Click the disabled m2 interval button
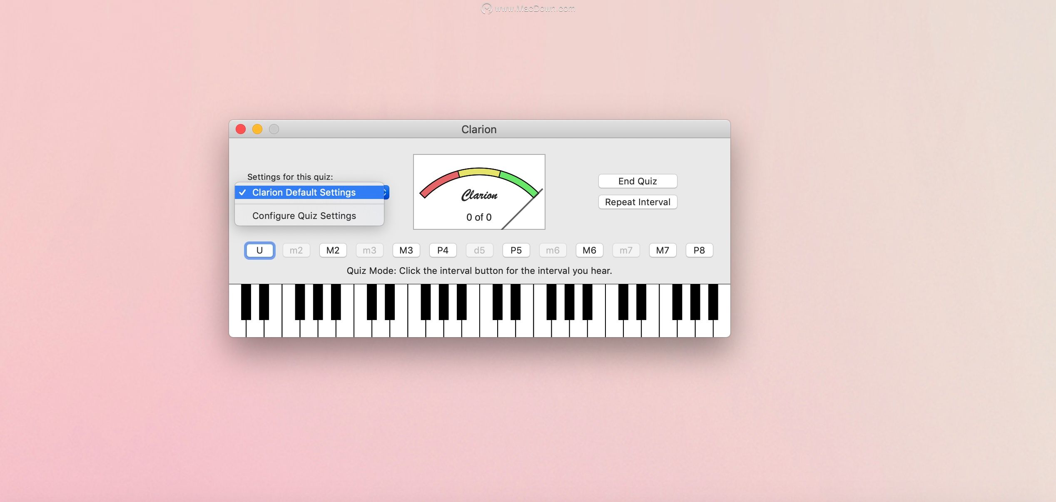 (x=296, y=250)
